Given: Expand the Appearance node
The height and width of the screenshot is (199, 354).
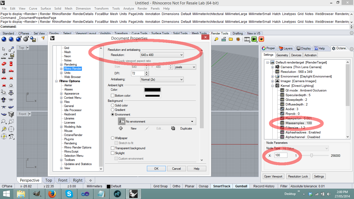Looking at the screenshot, I should [61, 94].
